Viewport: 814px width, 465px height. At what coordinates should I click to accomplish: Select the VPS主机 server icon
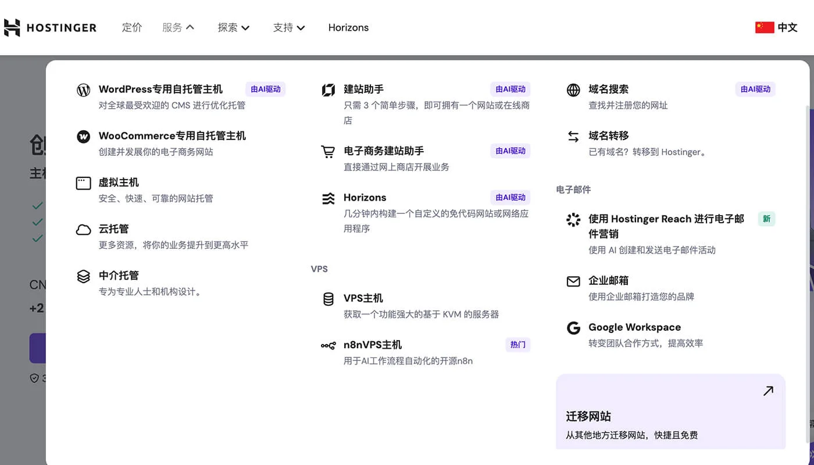pyautogui.click(x=328, y=299)
